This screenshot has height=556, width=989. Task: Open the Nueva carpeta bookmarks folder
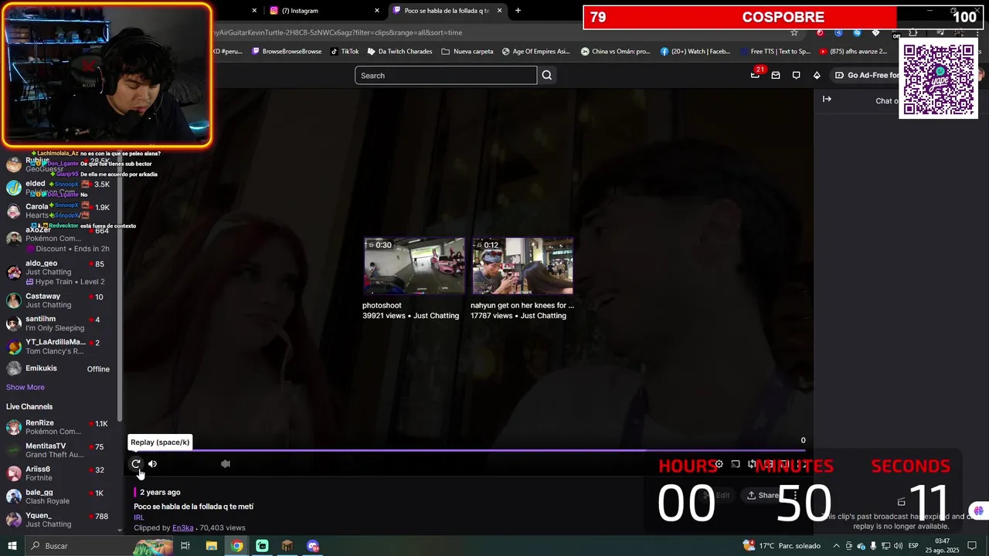(x=467, y=52)
